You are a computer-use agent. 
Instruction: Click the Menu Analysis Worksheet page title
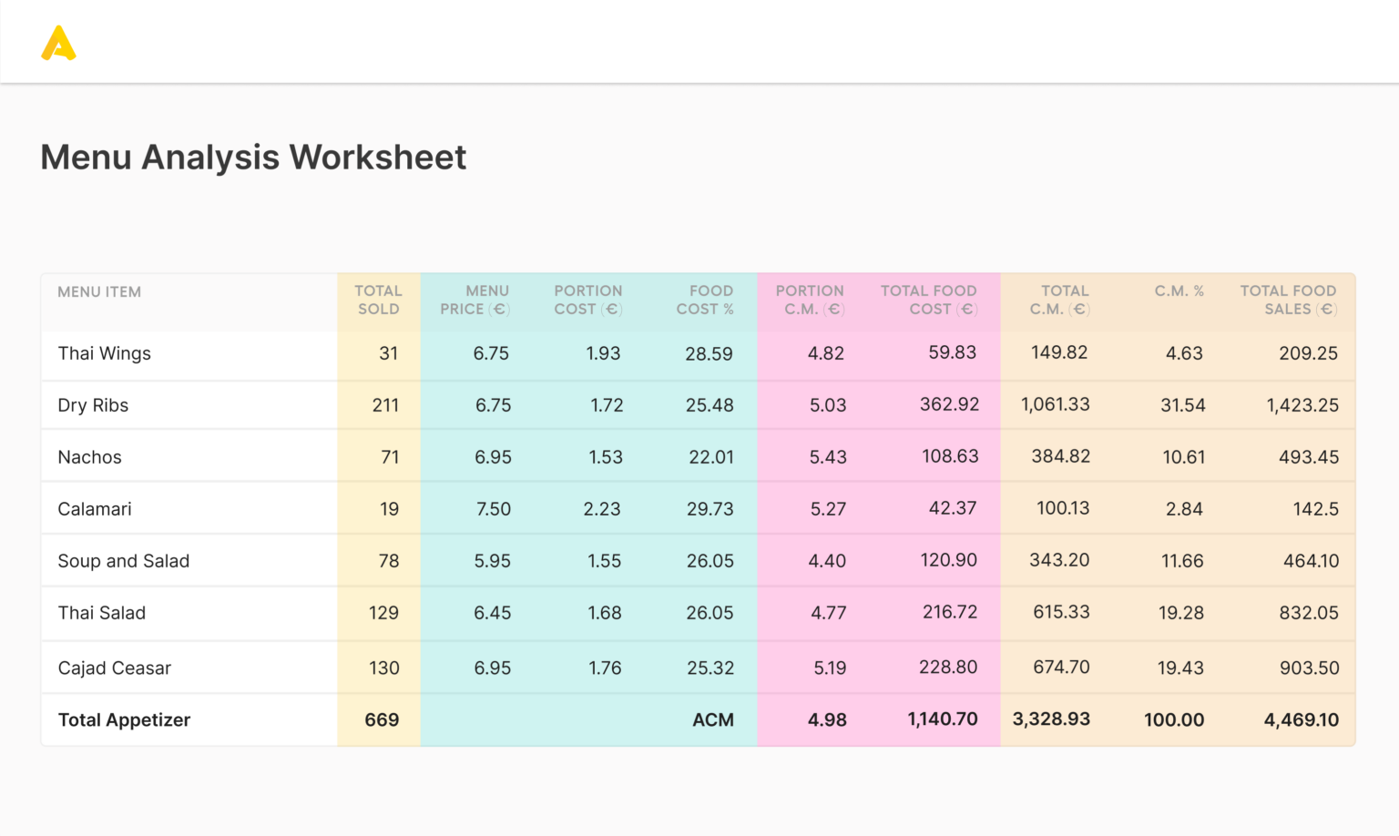click(252, 157)
